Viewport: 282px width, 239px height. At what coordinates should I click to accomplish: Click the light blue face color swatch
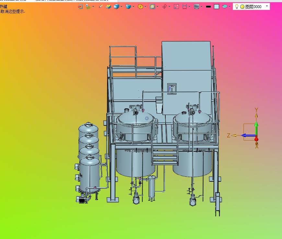coord(217,6)
